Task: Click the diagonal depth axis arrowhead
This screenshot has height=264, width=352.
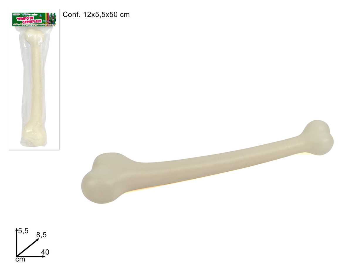Action: tap(38, 240)
